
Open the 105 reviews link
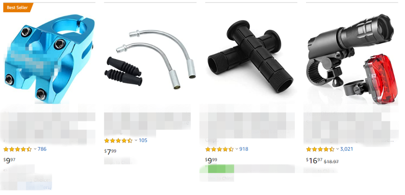pyautogui.click(x=143, y=141)
